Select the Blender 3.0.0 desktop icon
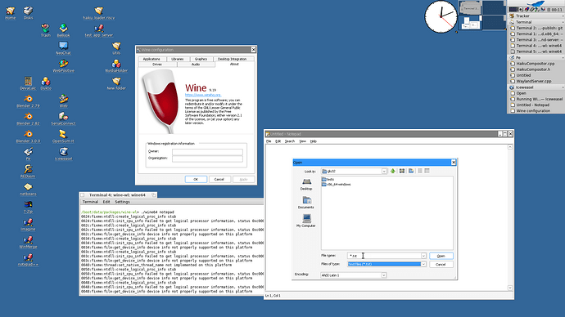Screen dimensions: 565x317 click(x=28, y=136)
